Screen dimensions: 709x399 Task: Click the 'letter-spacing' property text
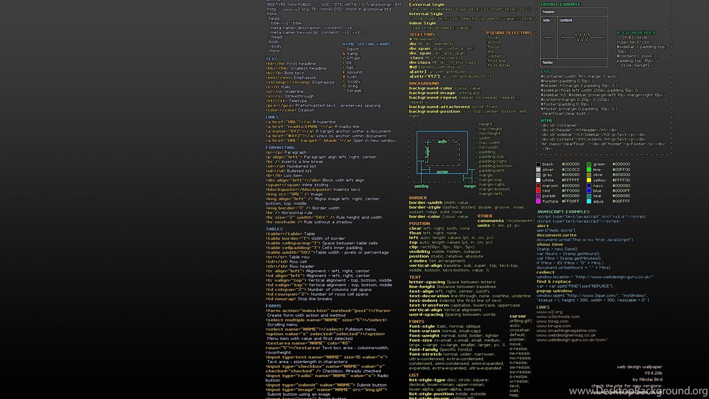click(x=427, y=282)
